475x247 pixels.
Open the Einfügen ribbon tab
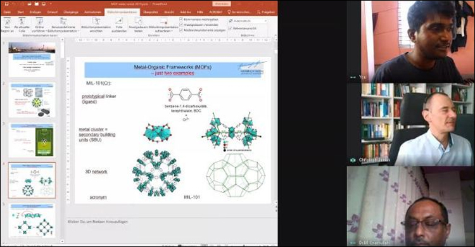35,12
